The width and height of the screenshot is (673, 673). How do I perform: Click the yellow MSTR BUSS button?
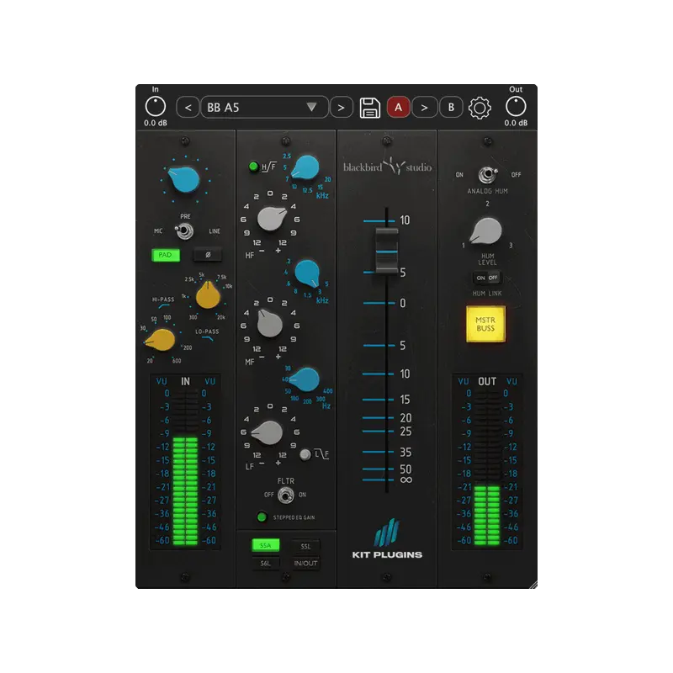pos(486,324)
